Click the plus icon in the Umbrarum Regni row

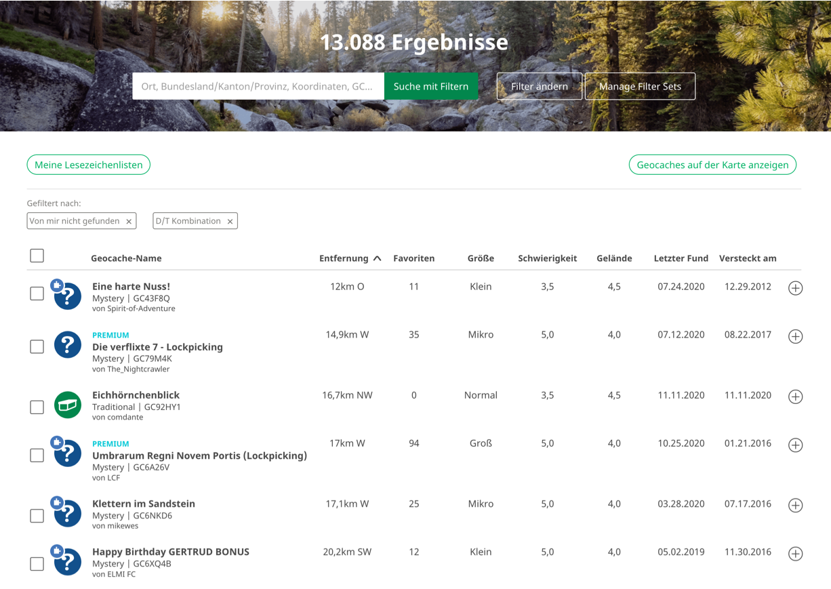tap(795, 445)
